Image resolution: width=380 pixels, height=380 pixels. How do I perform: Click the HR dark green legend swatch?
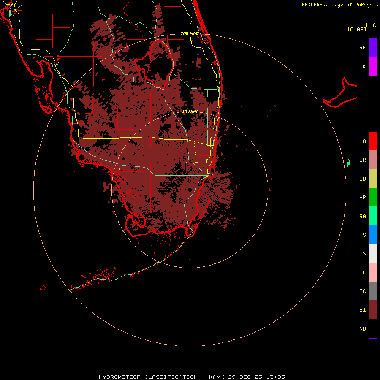(x=373, y=198)
